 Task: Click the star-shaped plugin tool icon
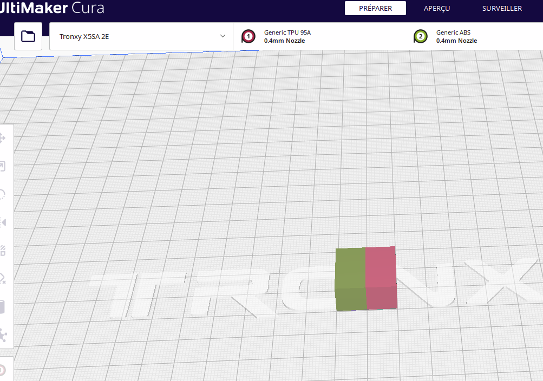coord(3,335)
